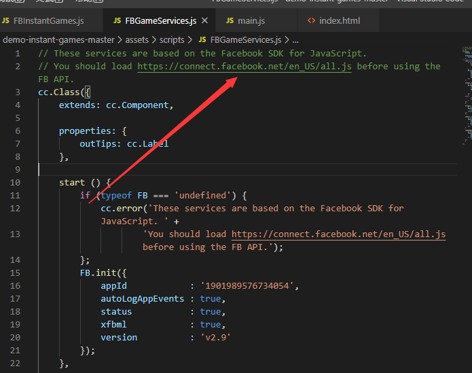472x373 pixels.
Task: Click the 'v2.9' version string
Action: point(215,338)
